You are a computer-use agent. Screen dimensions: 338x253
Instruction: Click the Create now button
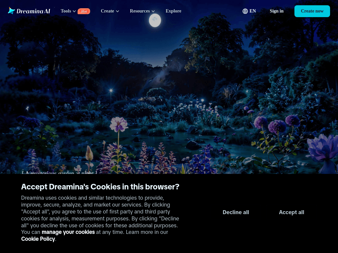click(x=312, y=11)
